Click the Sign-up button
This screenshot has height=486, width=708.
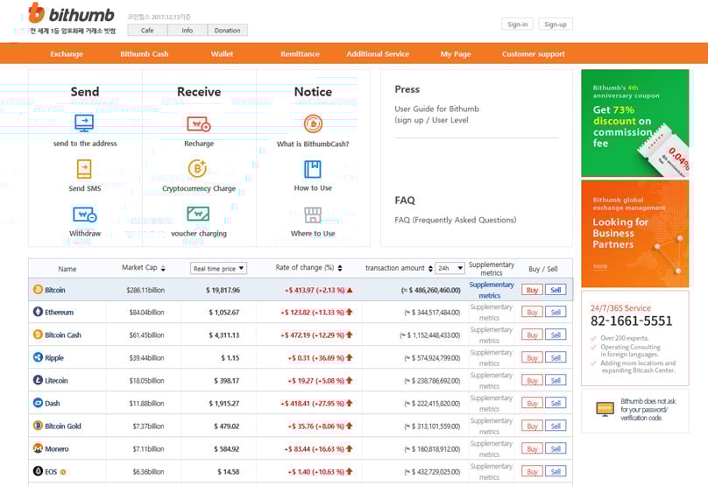pos(556,25)
